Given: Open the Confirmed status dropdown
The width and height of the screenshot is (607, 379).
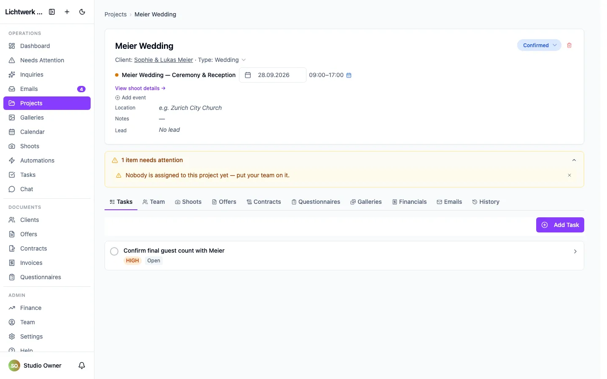Looking at the screenshot, I should pyautogui.click(x=539, y=45).
